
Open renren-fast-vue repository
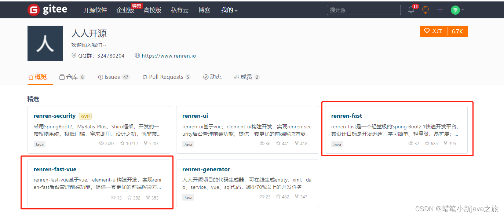(55, 169)
